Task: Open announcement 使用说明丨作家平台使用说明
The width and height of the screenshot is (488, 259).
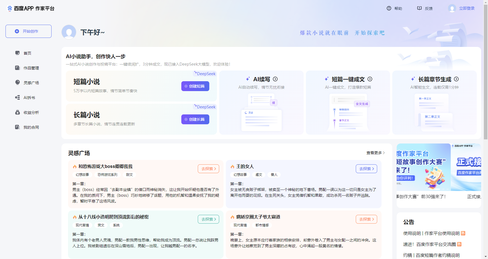Action: [431, 233]
